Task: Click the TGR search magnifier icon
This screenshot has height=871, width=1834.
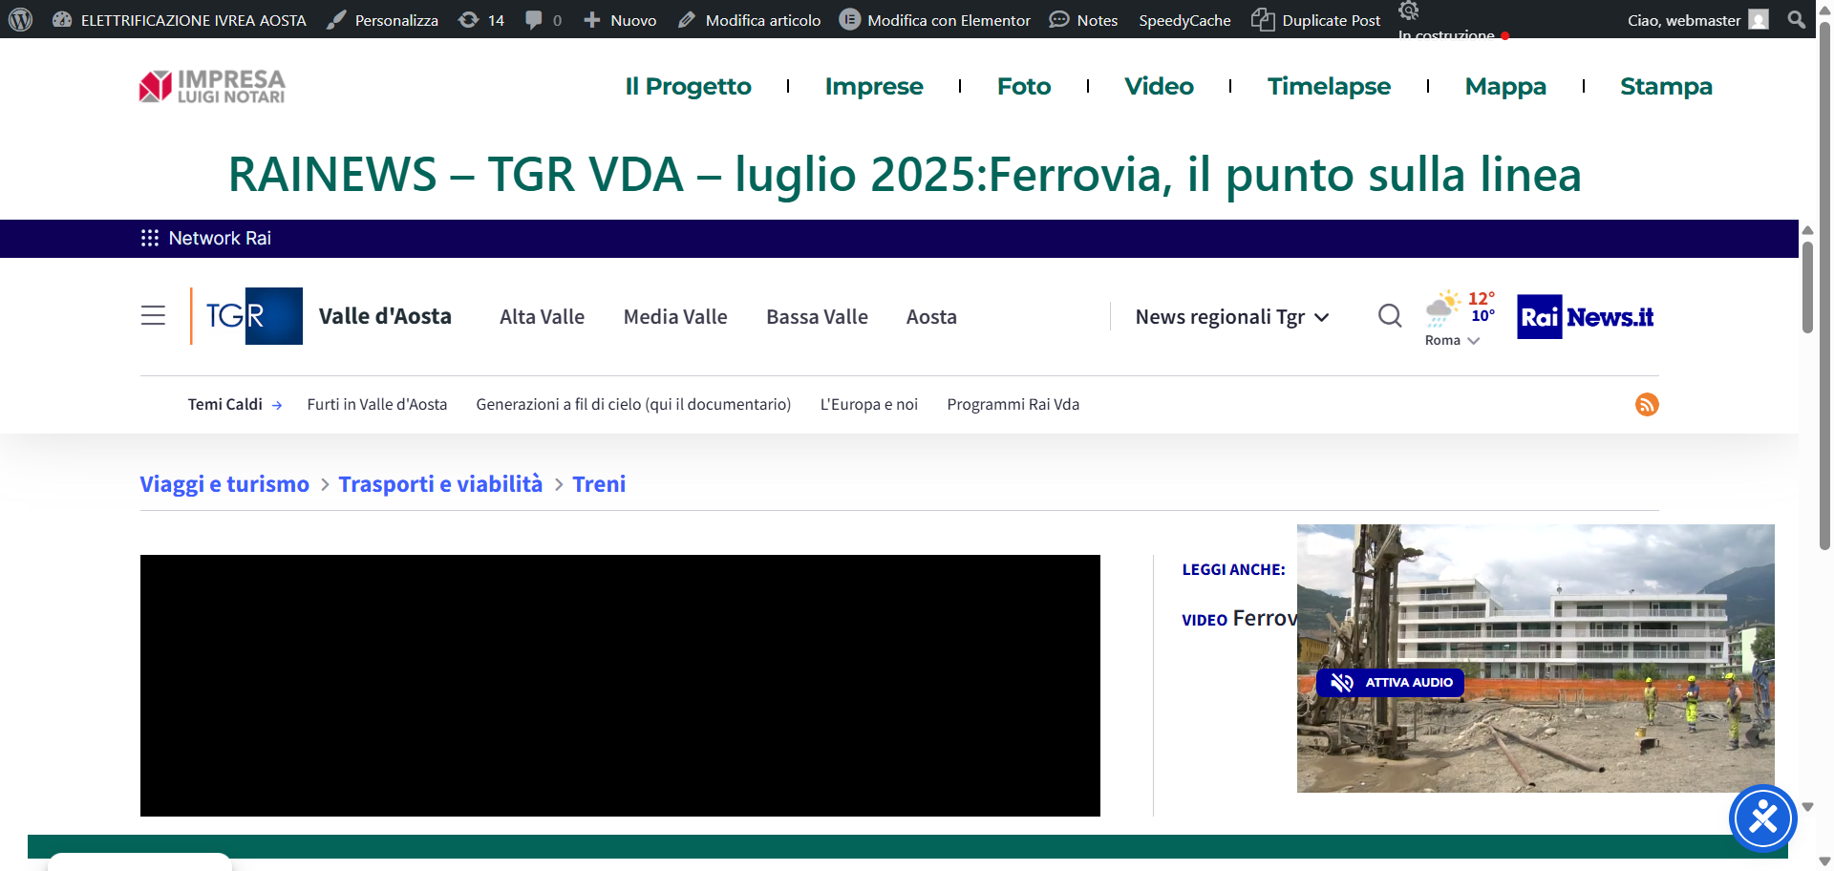Action: [x=1390, y=316]
